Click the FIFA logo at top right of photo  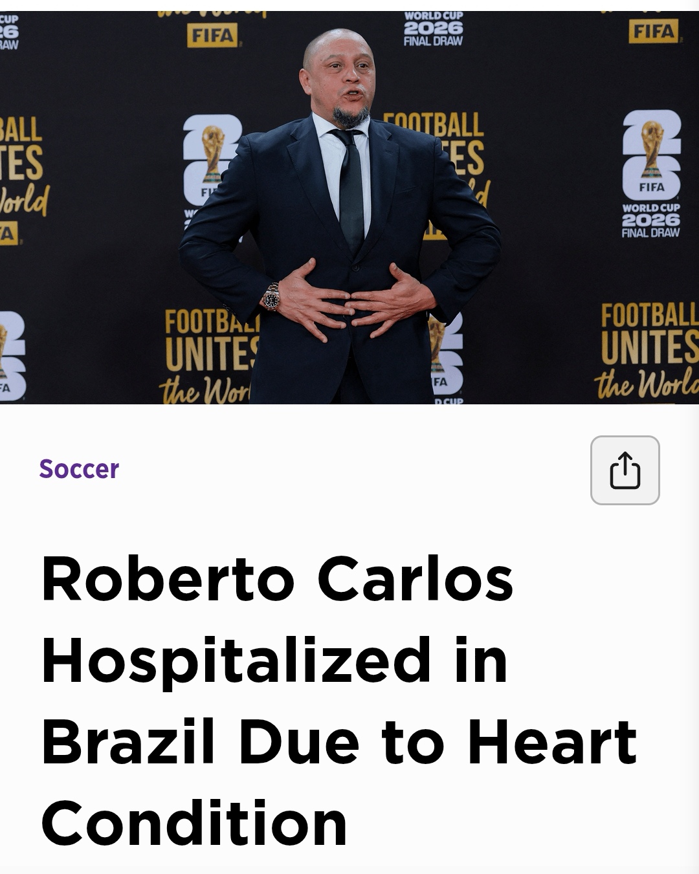coord(654,30)
